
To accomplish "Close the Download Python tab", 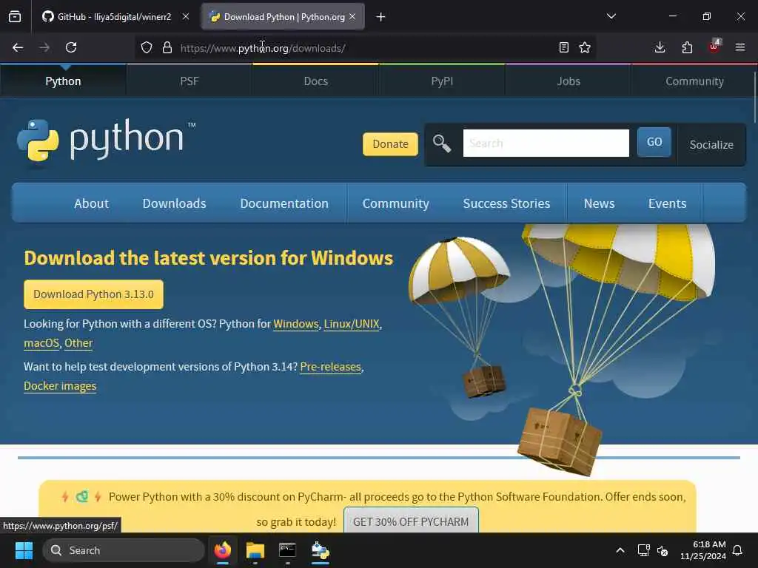I will tap(352, 16).
